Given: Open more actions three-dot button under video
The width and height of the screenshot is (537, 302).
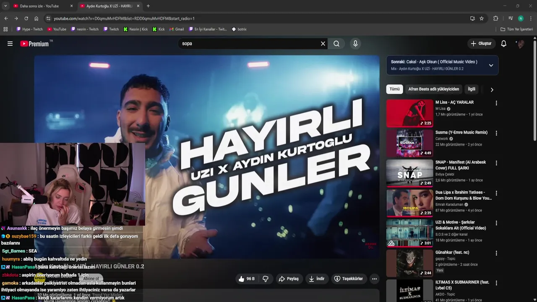Looking at the screenshot, I should tap(374, 279).
